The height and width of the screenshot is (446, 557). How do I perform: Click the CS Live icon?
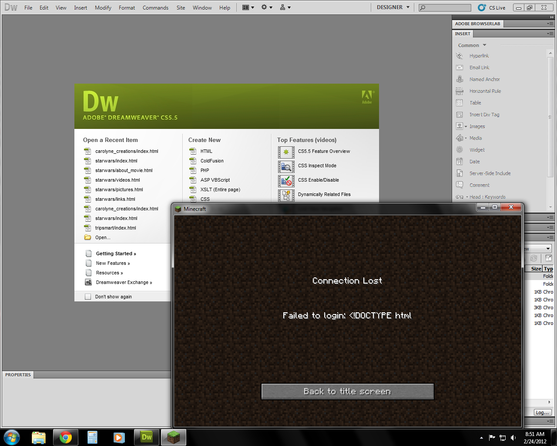point(482,7)
